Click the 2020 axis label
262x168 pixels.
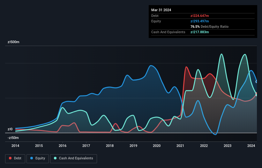(157, 146)
